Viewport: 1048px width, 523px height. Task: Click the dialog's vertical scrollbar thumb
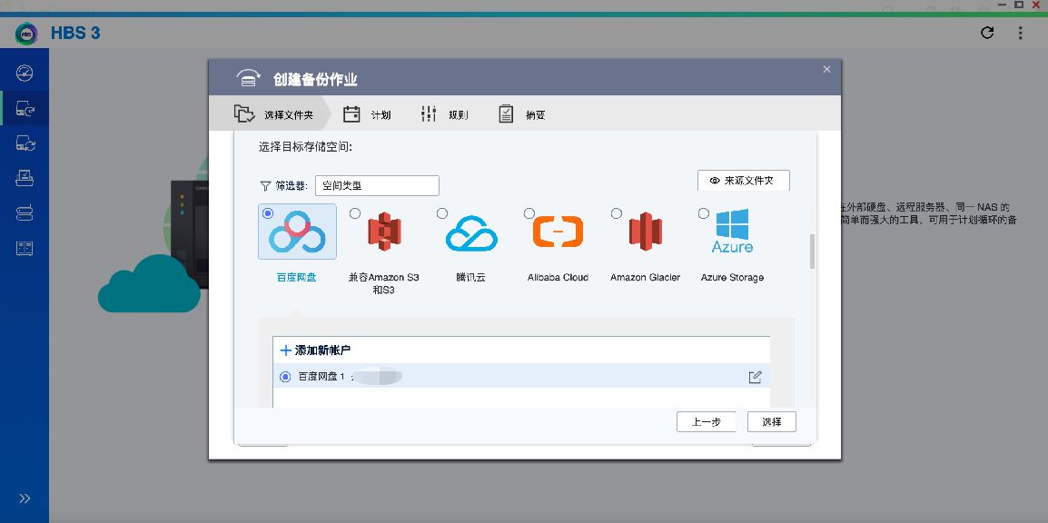click(x=812, y=252)
